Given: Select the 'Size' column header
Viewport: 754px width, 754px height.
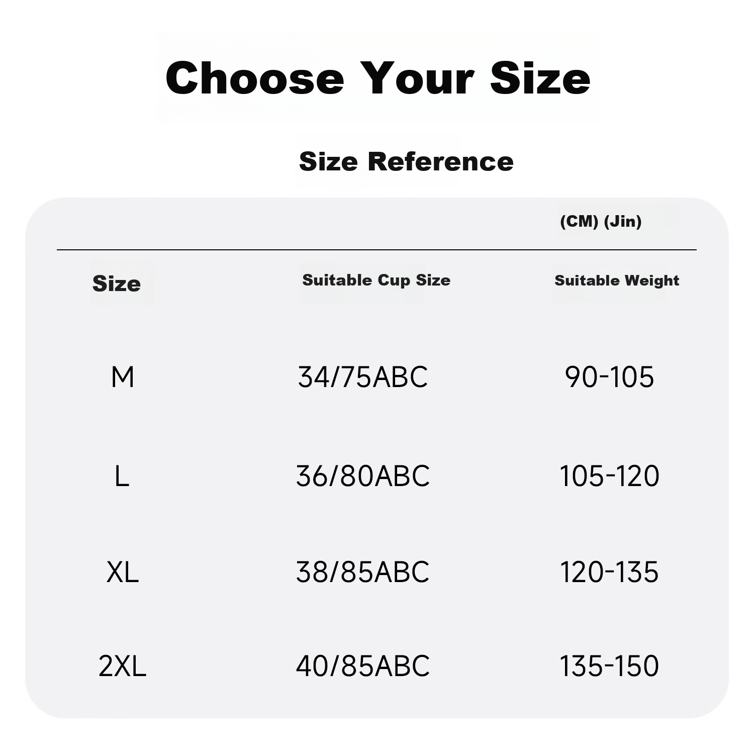Looking at the screenshot, I should coord(117,284).
